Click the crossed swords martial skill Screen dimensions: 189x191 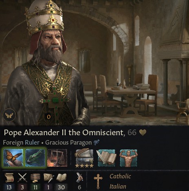[x=22, y=178]
